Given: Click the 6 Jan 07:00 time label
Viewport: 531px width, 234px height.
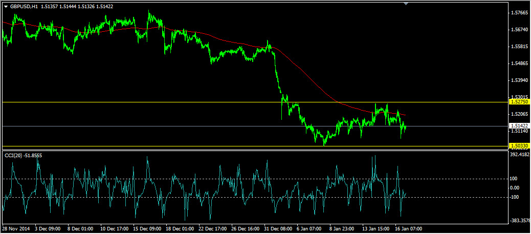Looking at the screenshot, I should 310,229.
